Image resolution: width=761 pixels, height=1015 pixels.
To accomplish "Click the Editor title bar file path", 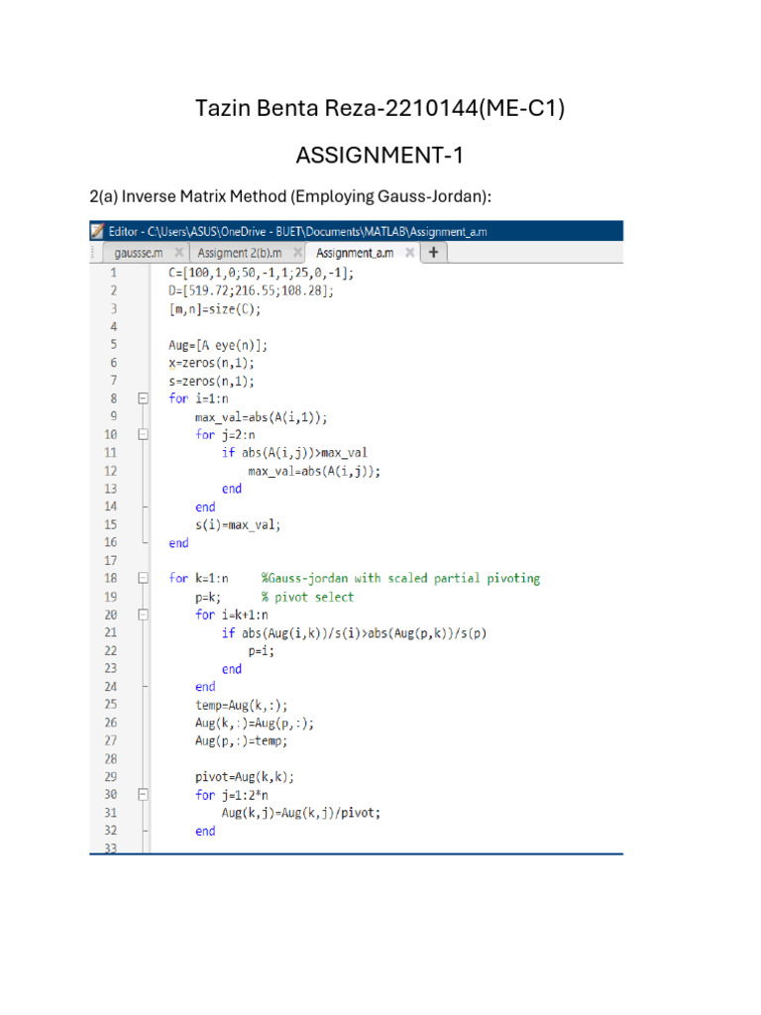I will tap(297, 231).
